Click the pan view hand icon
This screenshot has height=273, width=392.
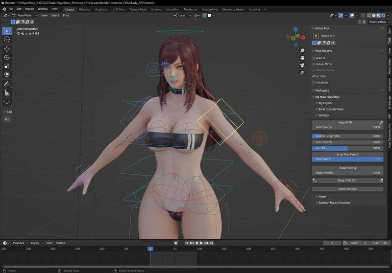(x=302, y=58)
